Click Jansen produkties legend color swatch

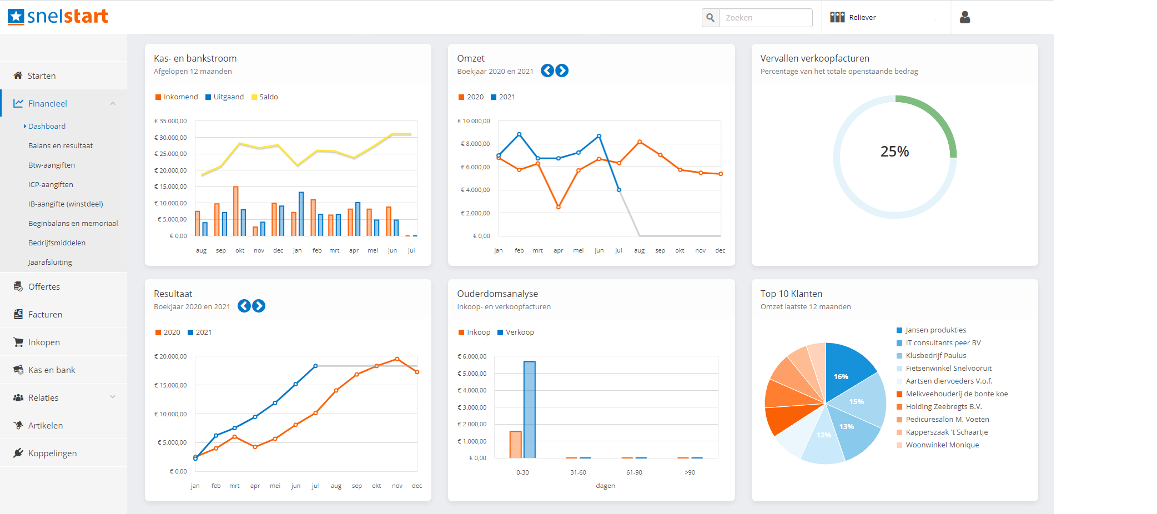click(899, 330)
